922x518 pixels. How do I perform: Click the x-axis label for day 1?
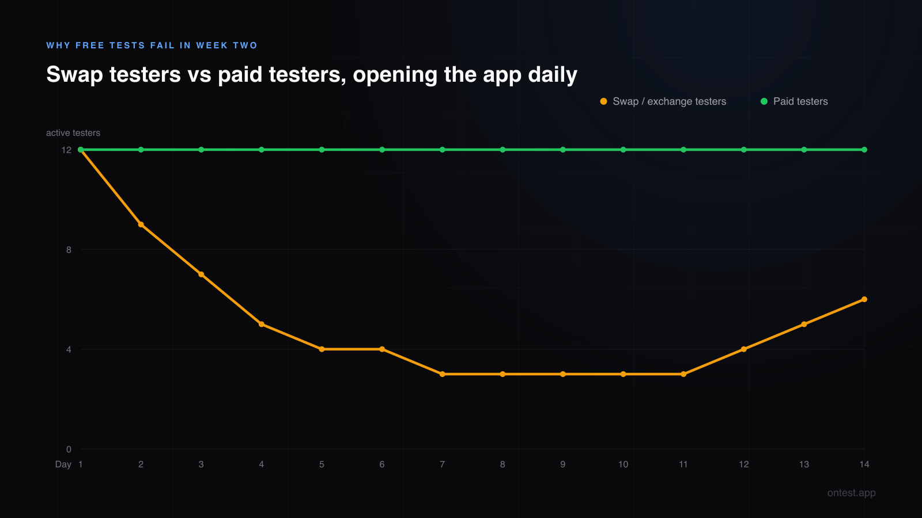coord(81,464)
